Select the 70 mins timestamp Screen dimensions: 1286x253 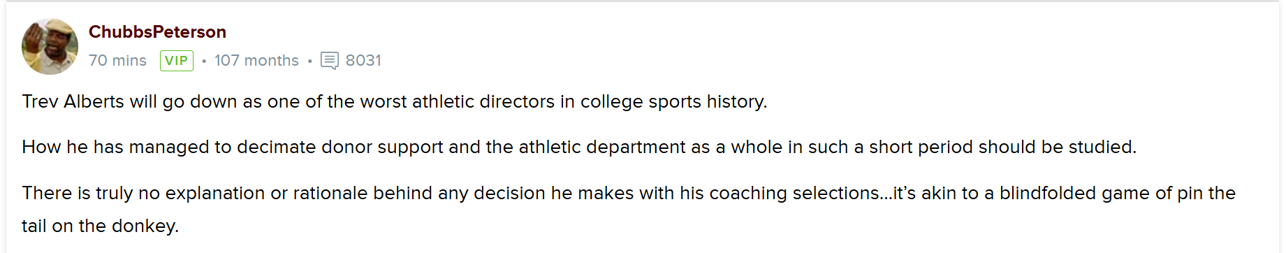pyautogui.click(x=117, y=61)
